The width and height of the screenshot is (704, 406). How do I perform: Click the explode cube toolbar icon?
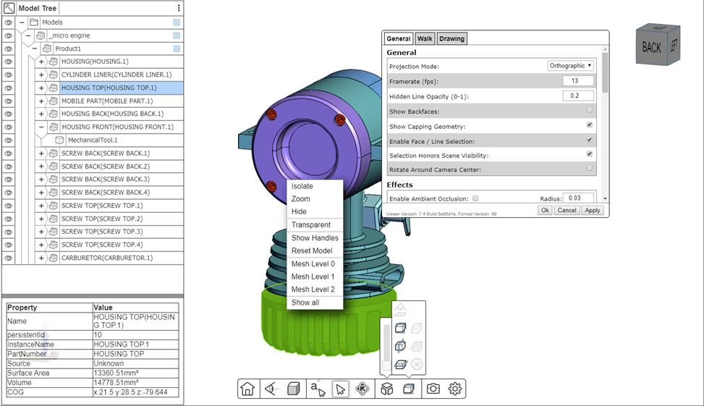tap(387, 389)
